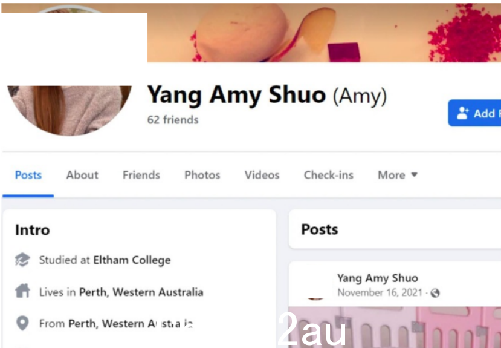Image resolution: width=501 pixels, height=348 pixels.
Task: Open the Check-ins tab
Action: (329, 175)
